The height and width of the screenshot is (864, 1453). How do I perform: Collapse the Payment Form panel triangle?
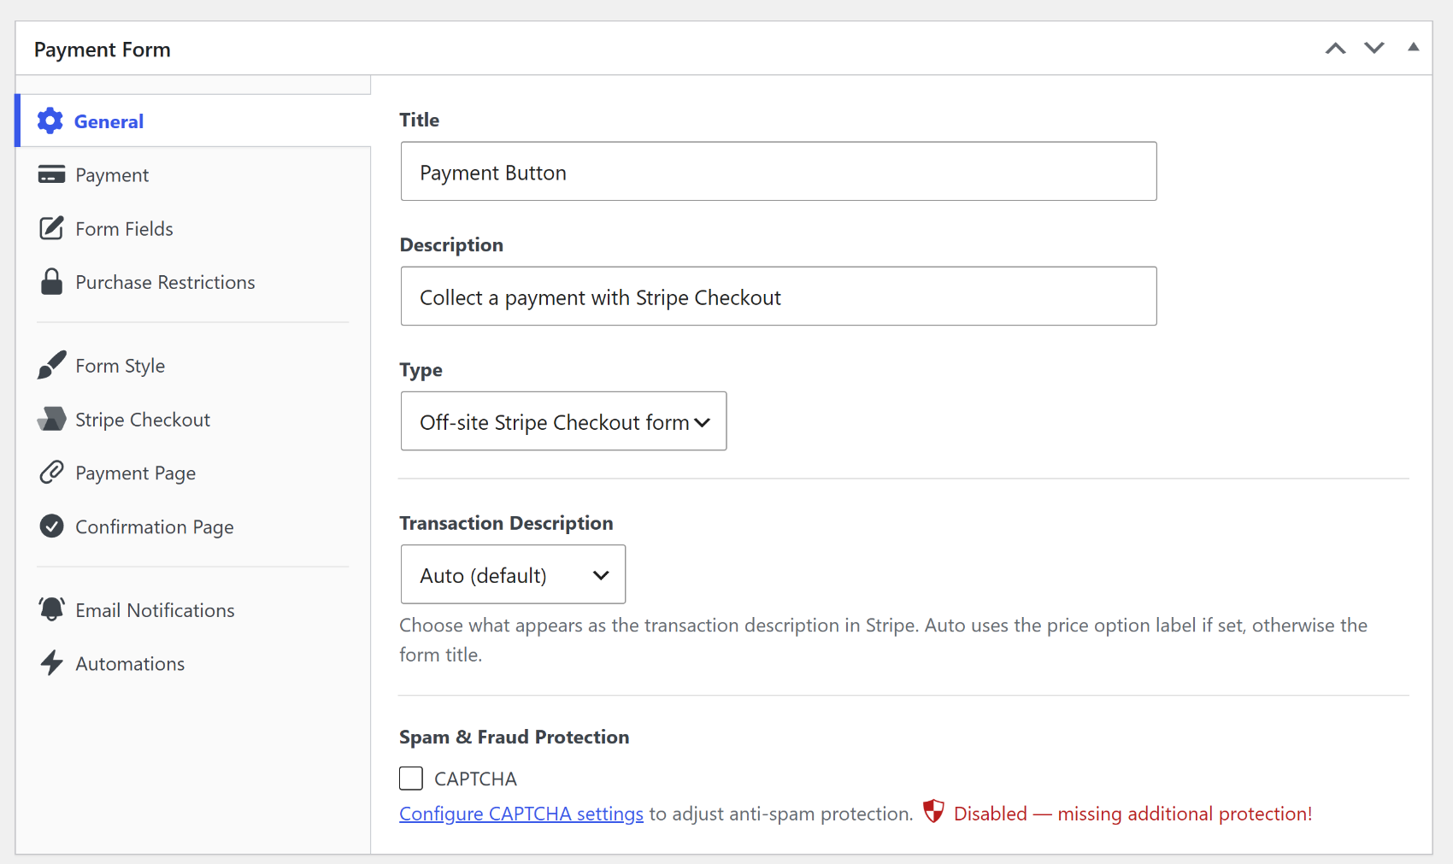(1414, 48)
